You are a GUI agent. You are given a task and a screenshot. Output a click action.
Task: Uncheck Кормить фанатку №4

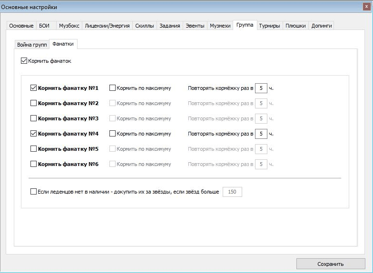tap(33, 134)
